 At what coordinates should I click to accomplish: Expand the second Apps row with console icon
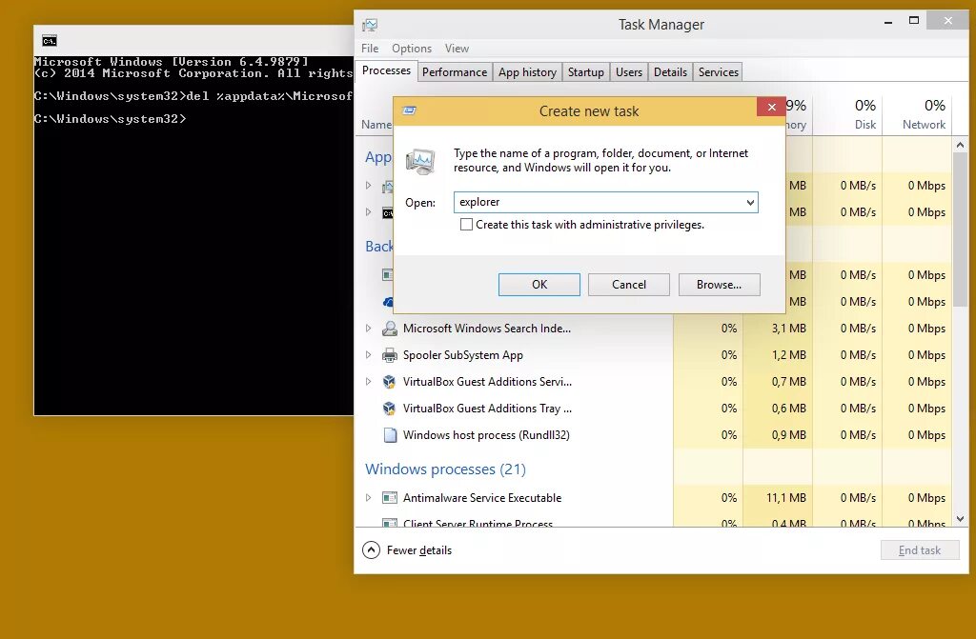(369, 212)
